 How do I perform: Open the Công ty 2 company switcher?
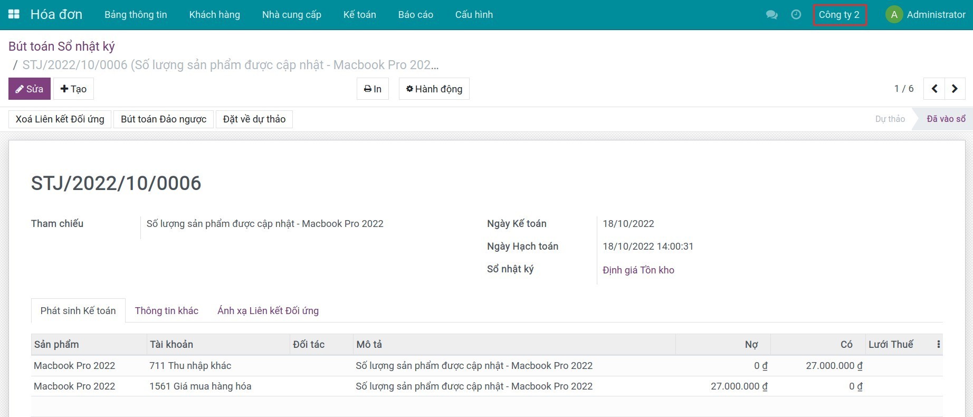click(839, 15)
